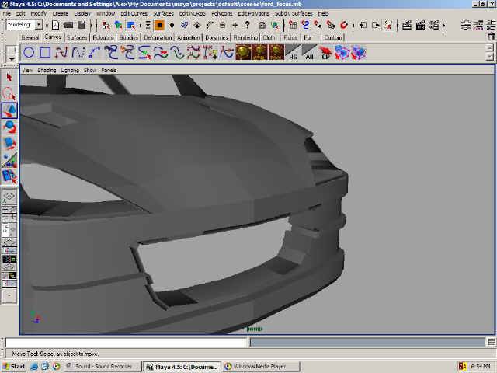Open the Shading panel menu
497x373 pixels.
click(47, 70)
